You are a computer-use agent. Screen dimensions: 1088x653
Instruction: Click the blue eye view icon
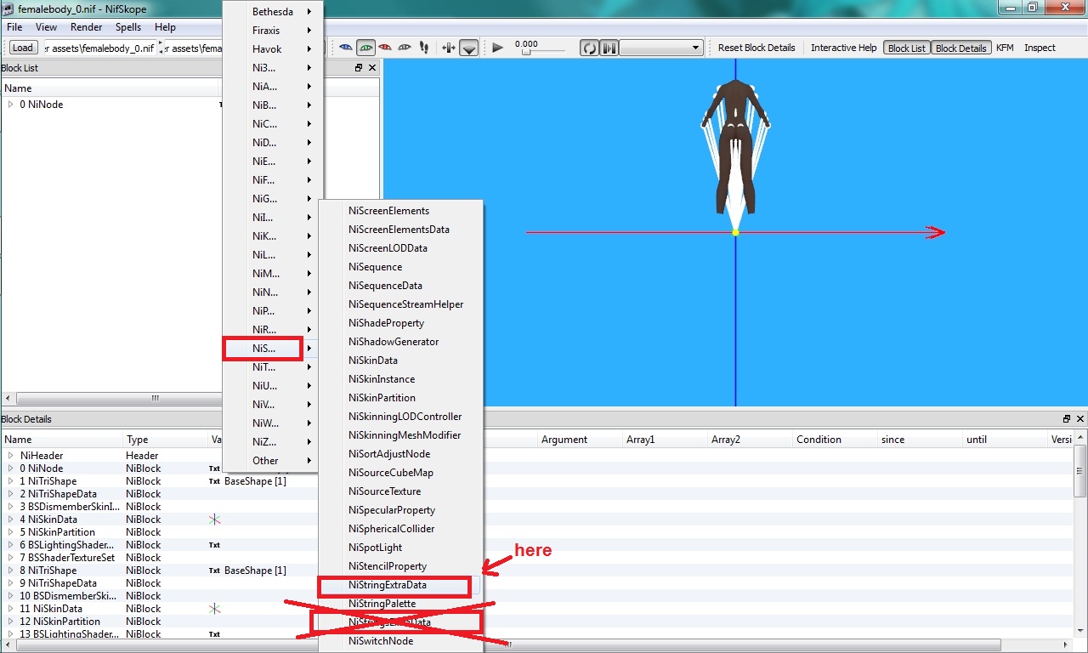click(x=346, y=48)
